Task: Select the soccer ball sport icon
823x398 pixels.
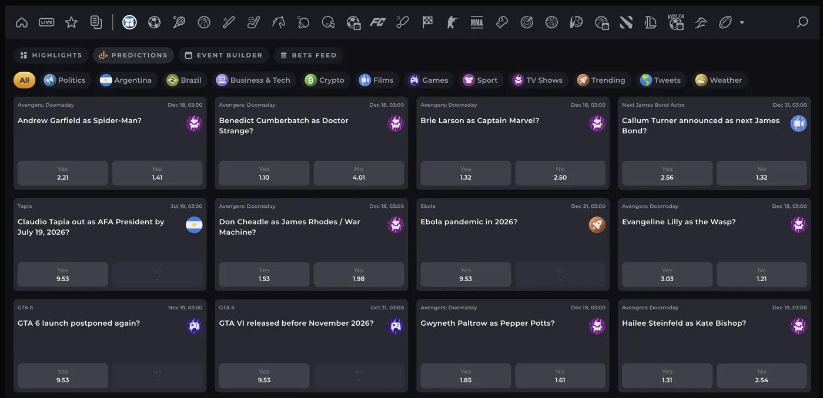Action: click(154, 22)
